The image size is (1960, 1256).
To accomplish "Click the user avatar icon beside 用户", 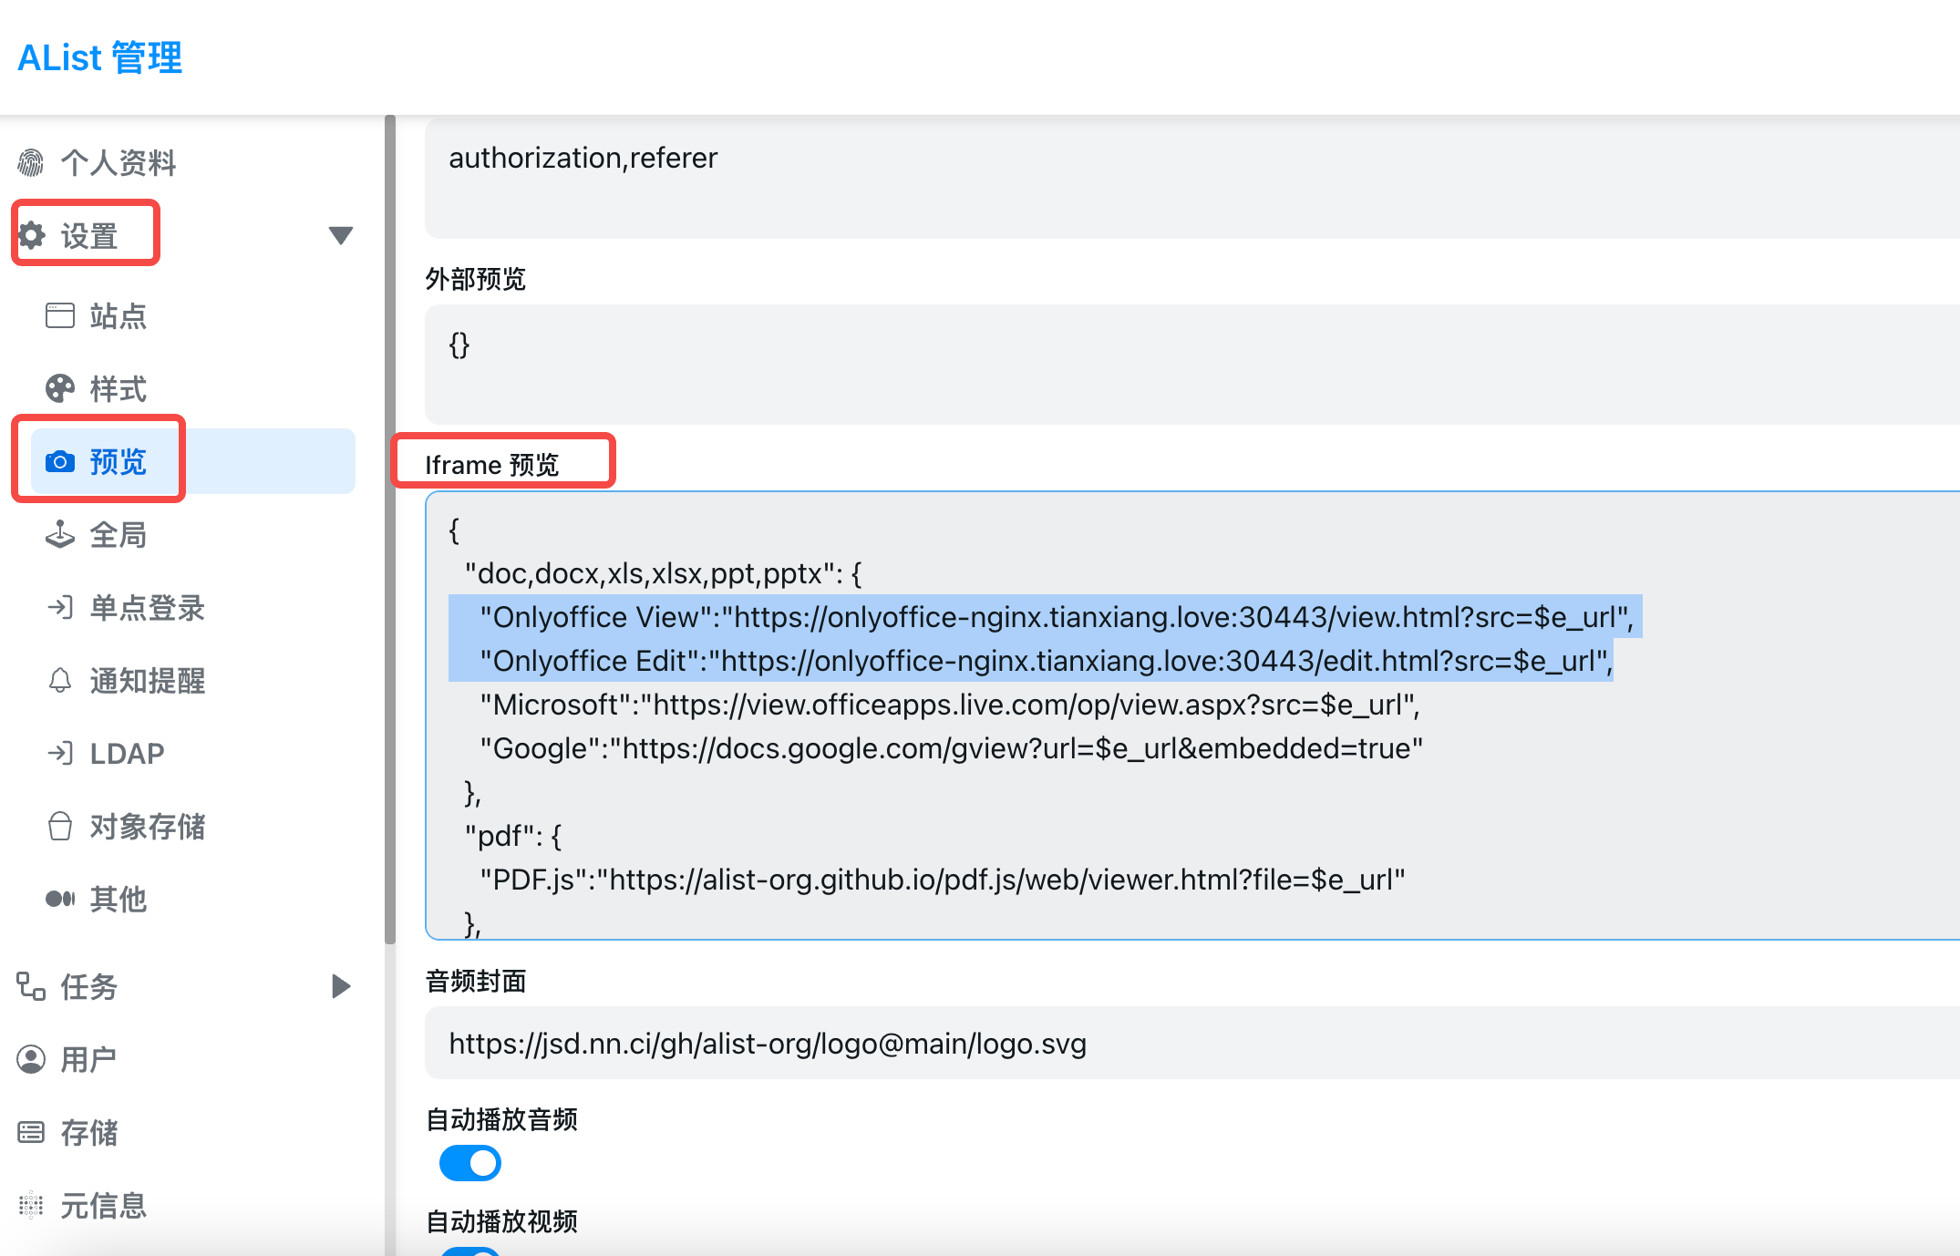I will point(31,1059).
